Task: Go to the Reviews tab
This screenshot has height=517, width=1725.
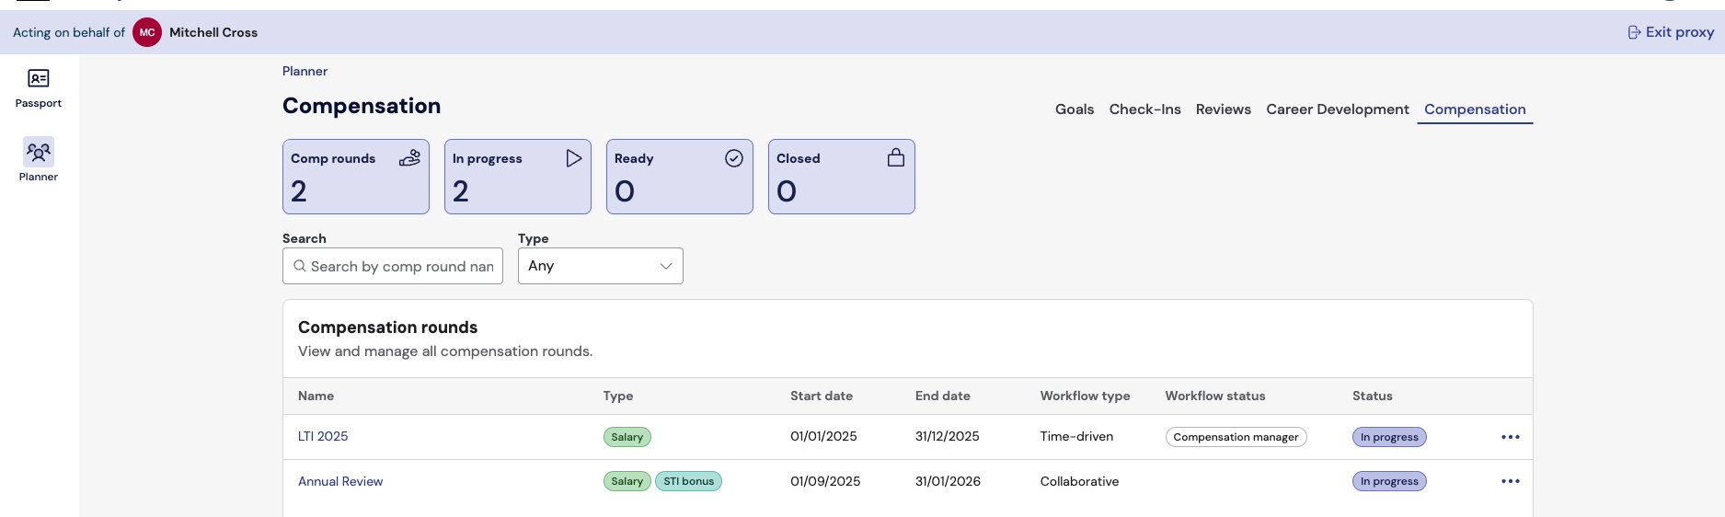Action: click(x=1223, y=109)
